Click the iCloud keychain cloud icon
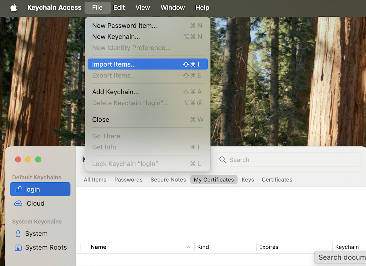The image size is (366, 266). [x=18, y=203]
